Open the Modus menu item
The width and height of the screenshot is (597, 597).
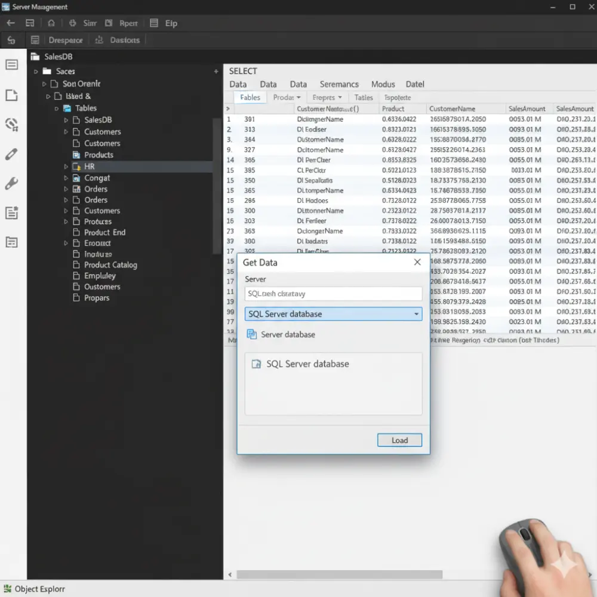(x=383, y=84)
